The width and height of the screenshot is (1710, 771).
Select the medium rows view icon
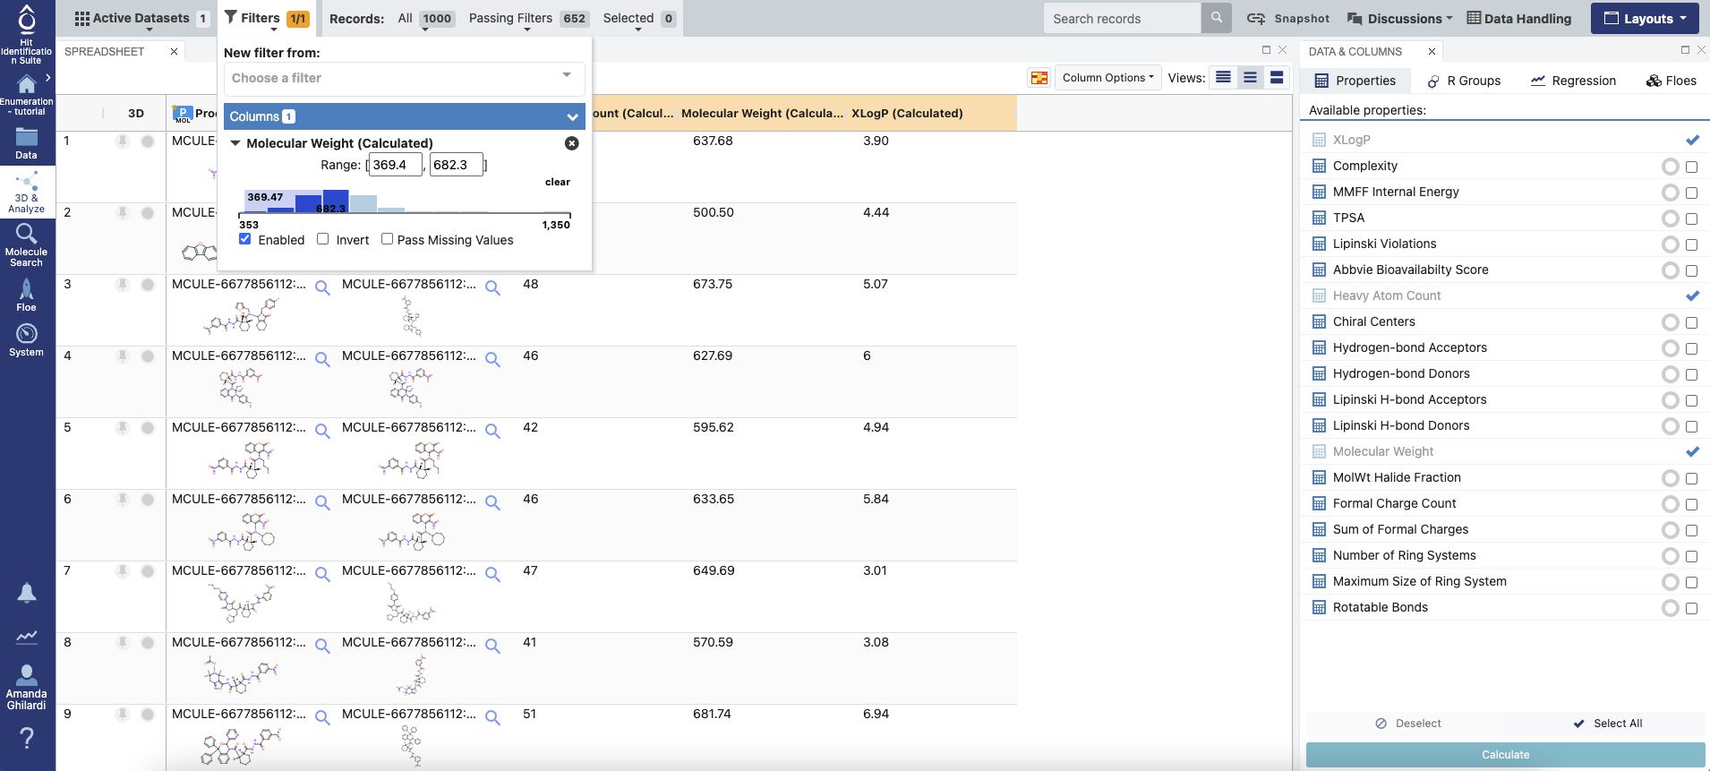[x=1250, y=78]
